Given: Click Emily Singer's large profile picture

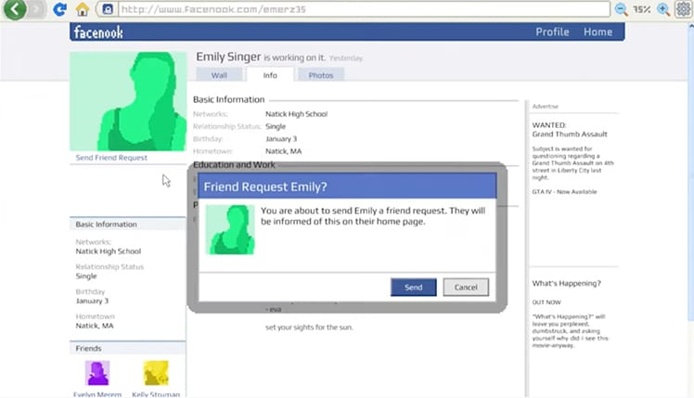Looking at the screenshot, I should [128, 101].
